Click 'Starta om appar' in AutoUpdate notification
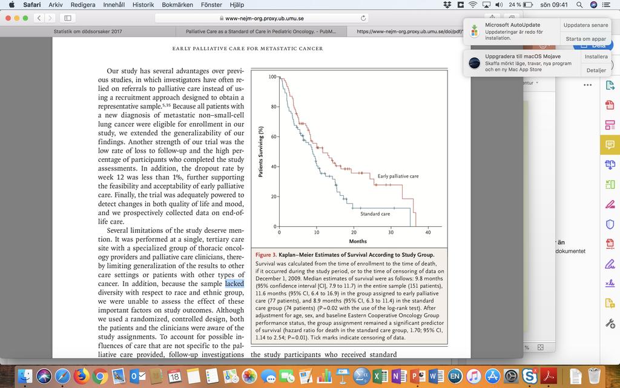The width and height of the screenshot is (620, 388). click(585, 39)
